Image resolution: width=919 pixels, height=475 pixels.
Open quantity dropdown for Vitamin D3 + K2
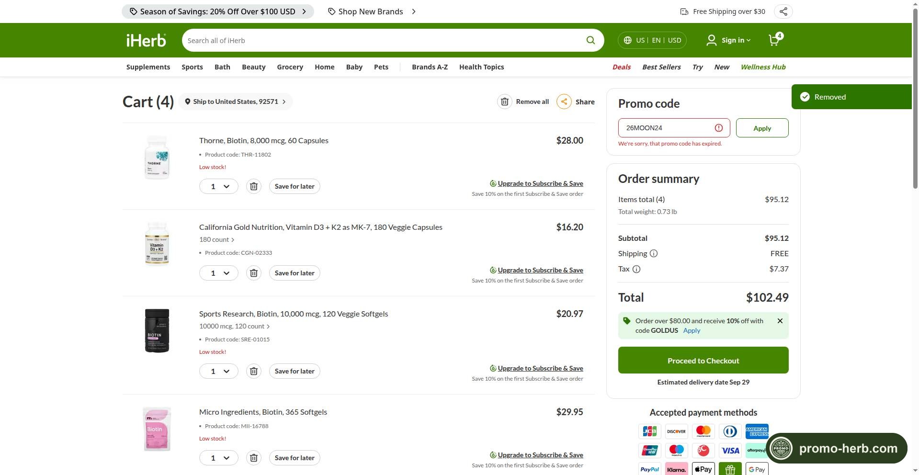(219, 273)
